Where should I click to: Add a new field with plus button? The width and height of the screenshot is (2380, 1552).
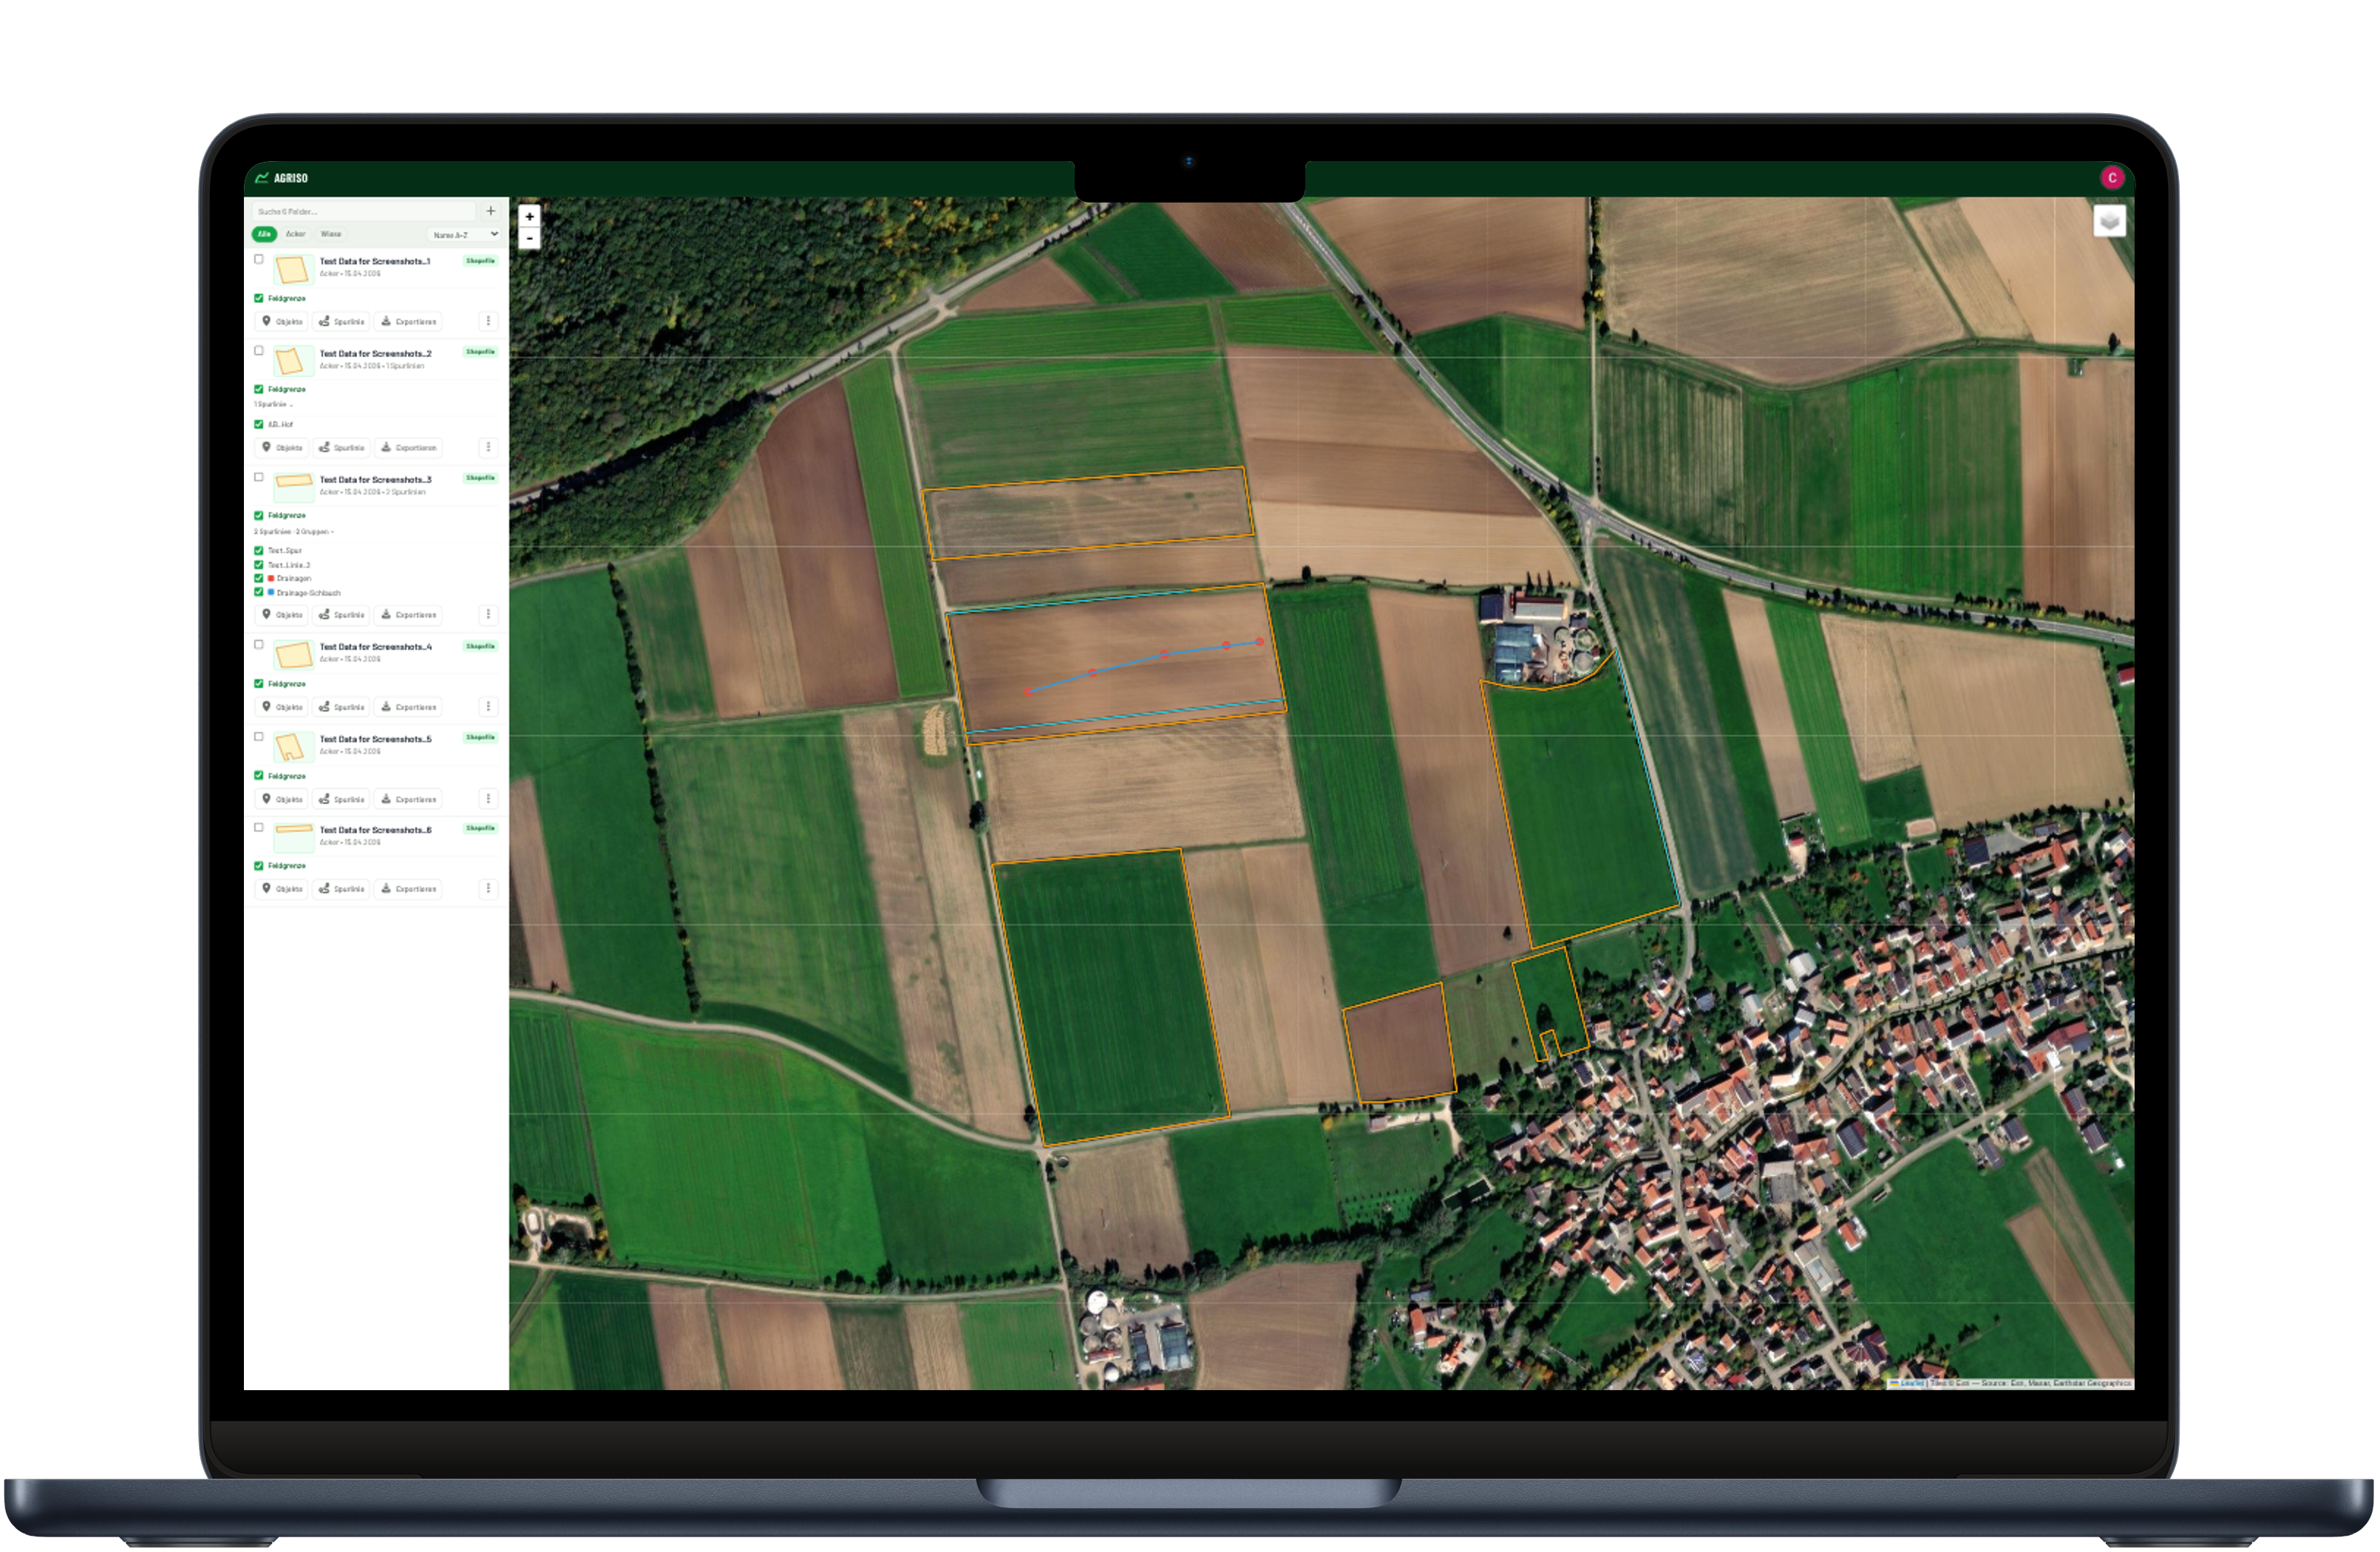(490, 211)
